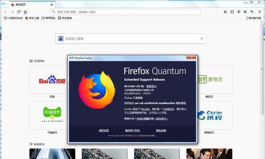The width and height of the screenshot is (265, 159).
Task: Open the Ctrip 携程 tile
Action: click(x=215, y=115)
